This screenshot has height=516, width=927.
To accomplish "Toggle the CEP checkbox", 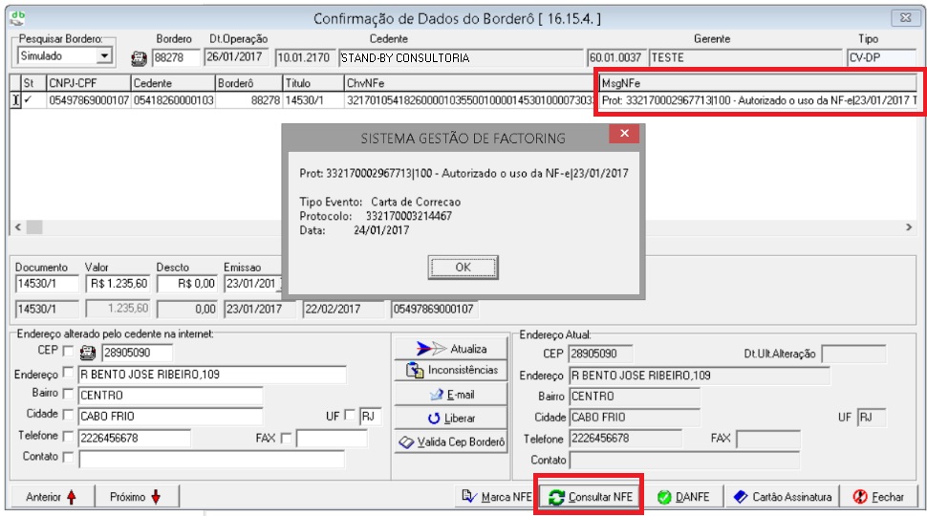I will click(67, 352).
